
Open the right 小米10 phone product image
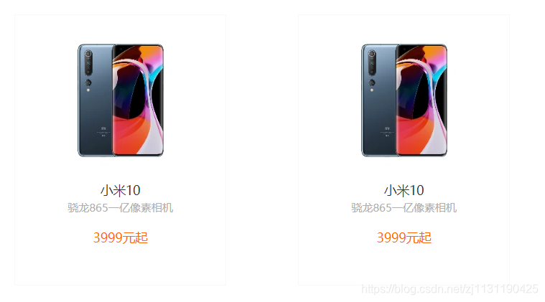point(404,100)
